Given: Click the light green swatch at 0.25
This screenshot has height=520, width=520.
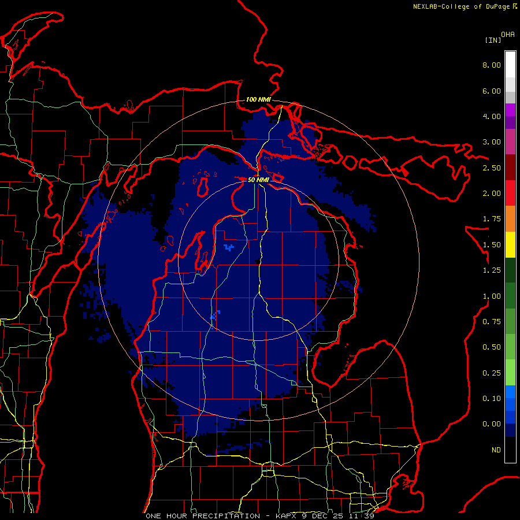Looking at the screenshot, I should [x=510, y=373].
